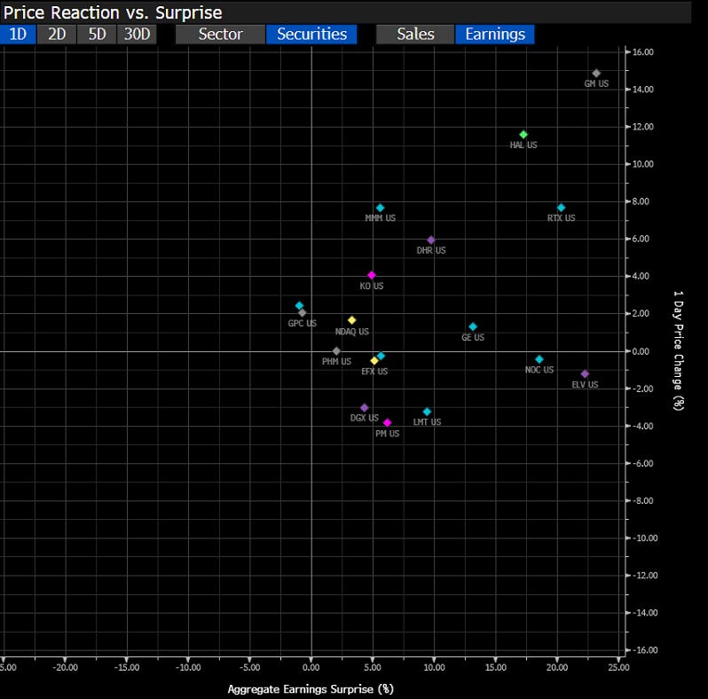Click the magenta PM US marker
Screen dimensions: 708x699
click(387, 422)
